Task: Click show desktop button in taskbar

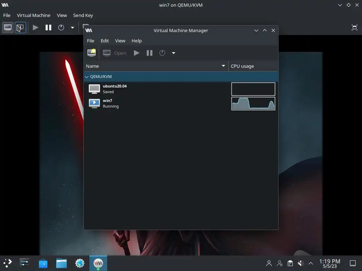Action: (353, 263)
